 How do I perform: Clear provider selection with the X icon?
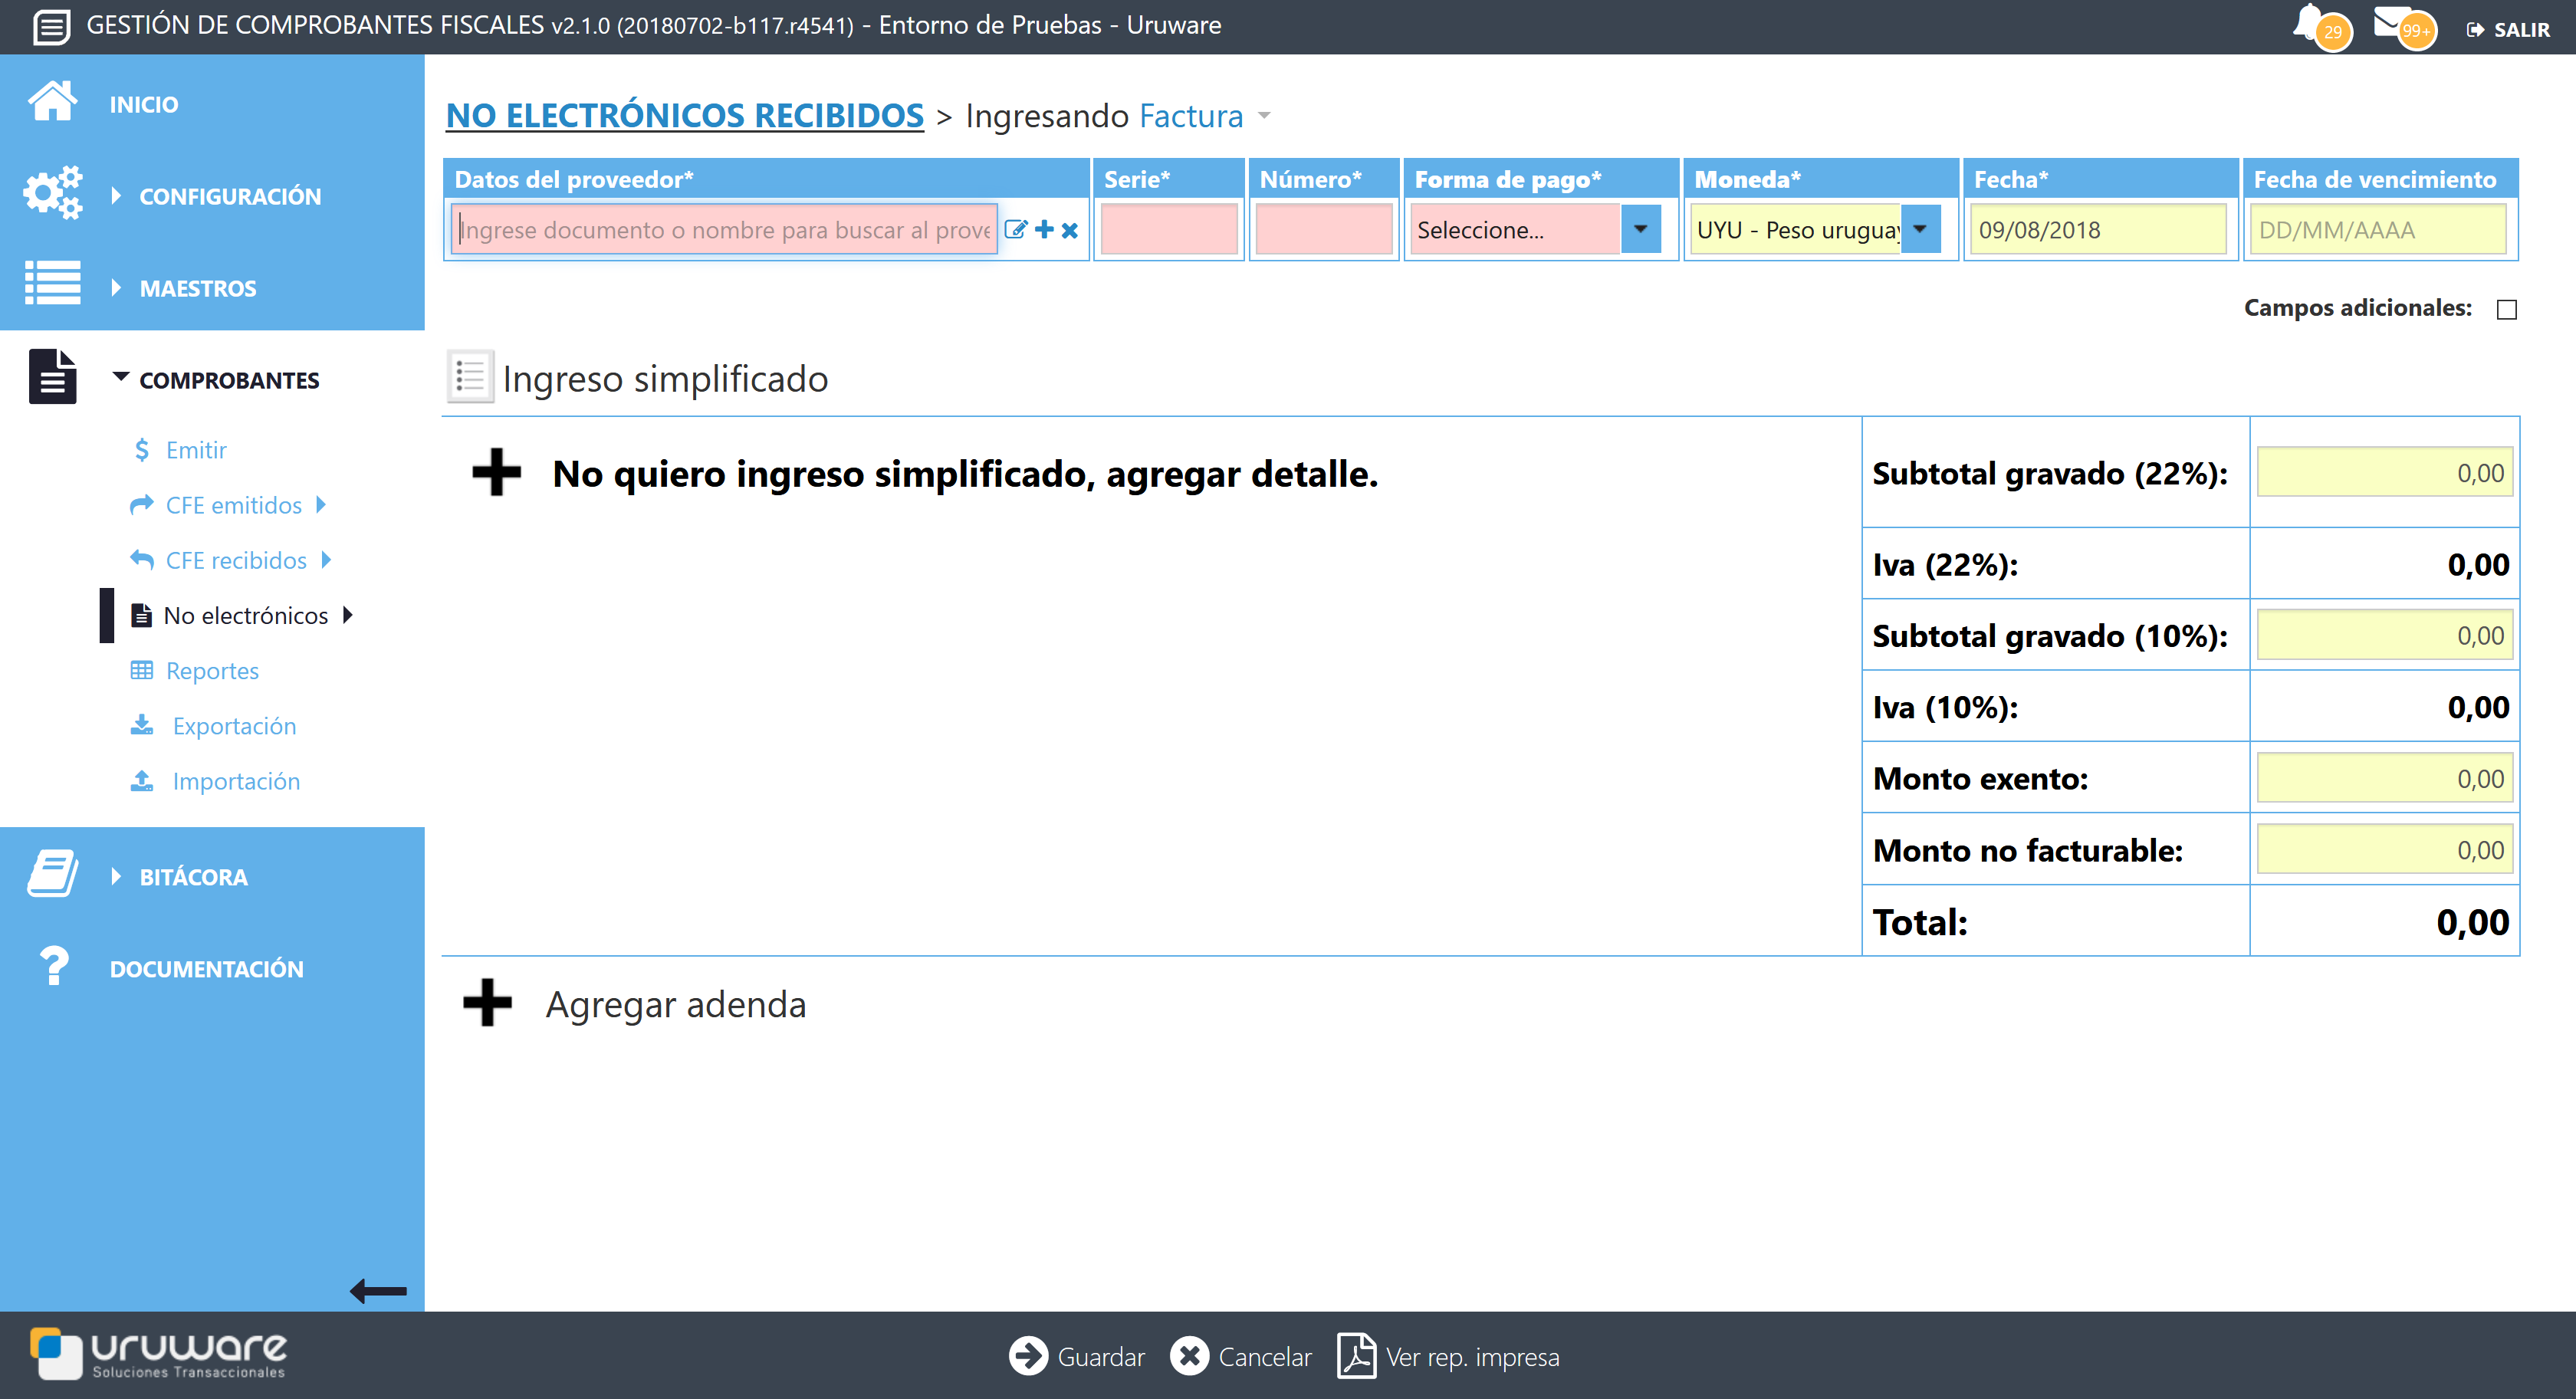(1069, 229)
